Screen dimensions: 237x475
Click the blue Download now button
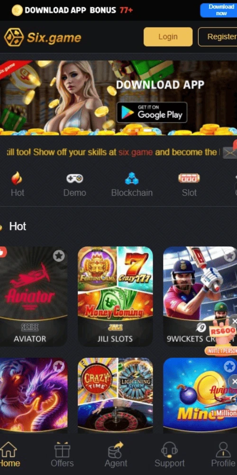click(x=219, y=10)
